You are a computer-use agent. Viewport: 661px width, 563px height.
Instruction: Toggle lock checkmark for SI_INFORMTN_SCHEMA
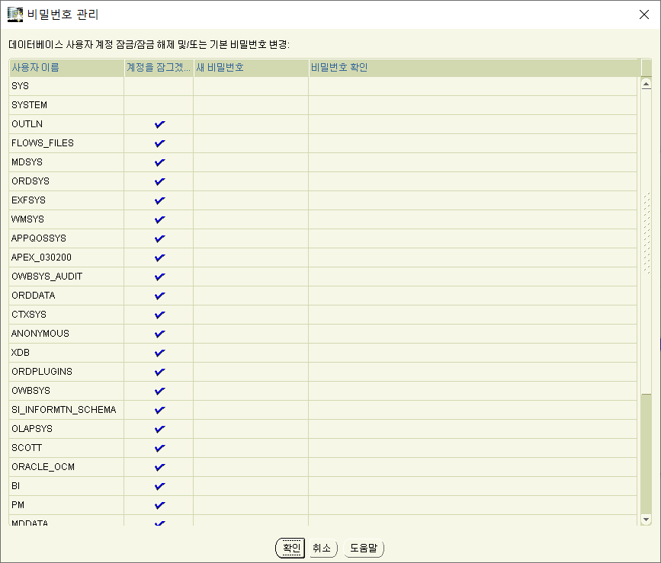coord(159,410)
